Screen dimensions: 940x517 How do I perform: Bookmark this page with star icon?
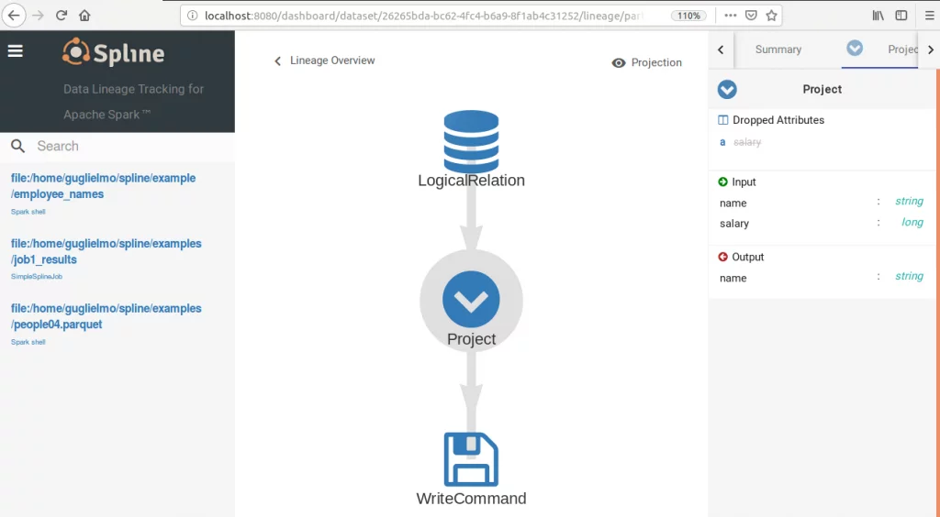pos(771,16)
